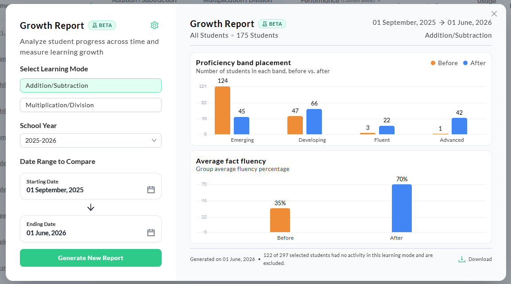The height and width of the screenshot is (284, 511).
Task: Toggle the After legend series
Action: [x=475, y=63]
